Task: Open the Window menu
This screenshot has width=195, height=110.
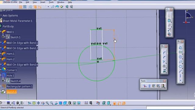Action: coord(61,2)
